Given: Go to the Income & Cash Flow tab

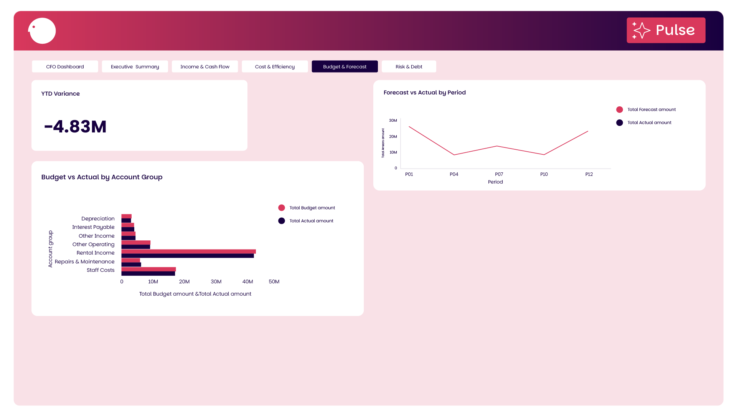Looking at the screenshot, I should tap(205, 66).
